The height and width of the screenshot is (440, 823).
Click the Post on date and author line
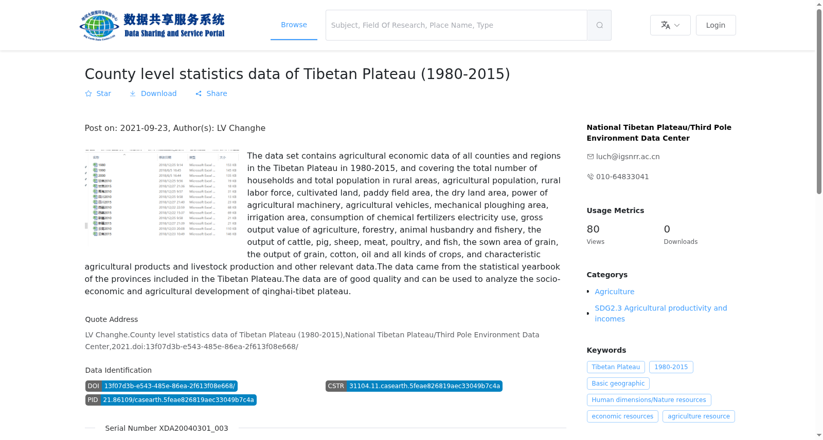pyautogui.click(x=175, y=128)
